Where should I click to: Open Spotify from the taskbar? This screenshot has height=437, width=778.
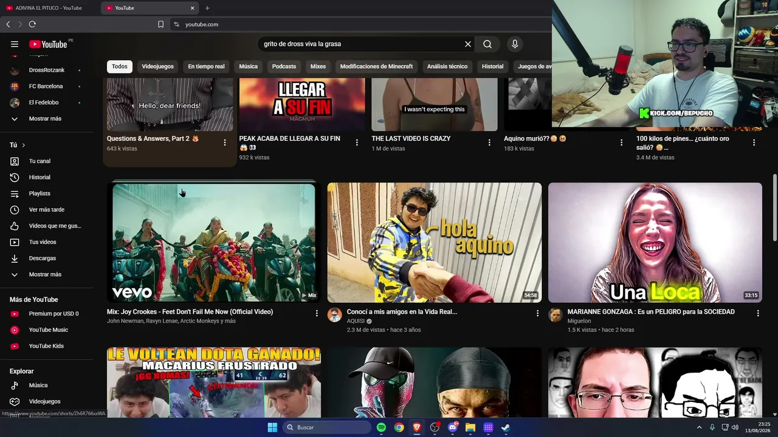pos(381,427)
